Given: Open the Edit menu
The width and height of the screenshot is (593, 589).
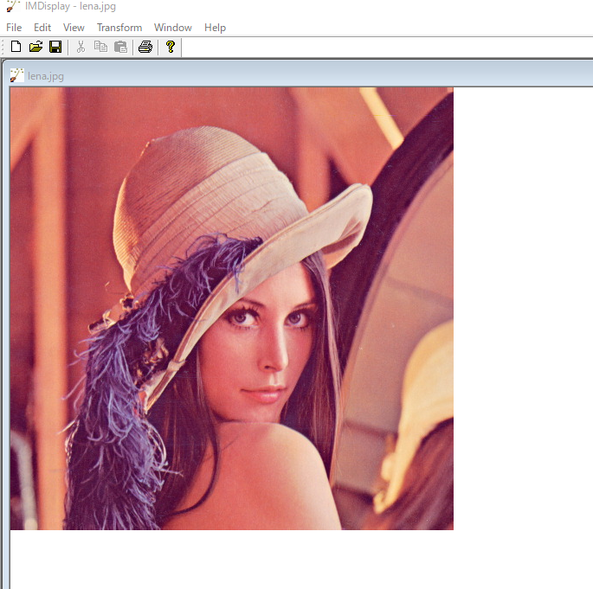Looking at the screenshot, I should click(42, 28).
